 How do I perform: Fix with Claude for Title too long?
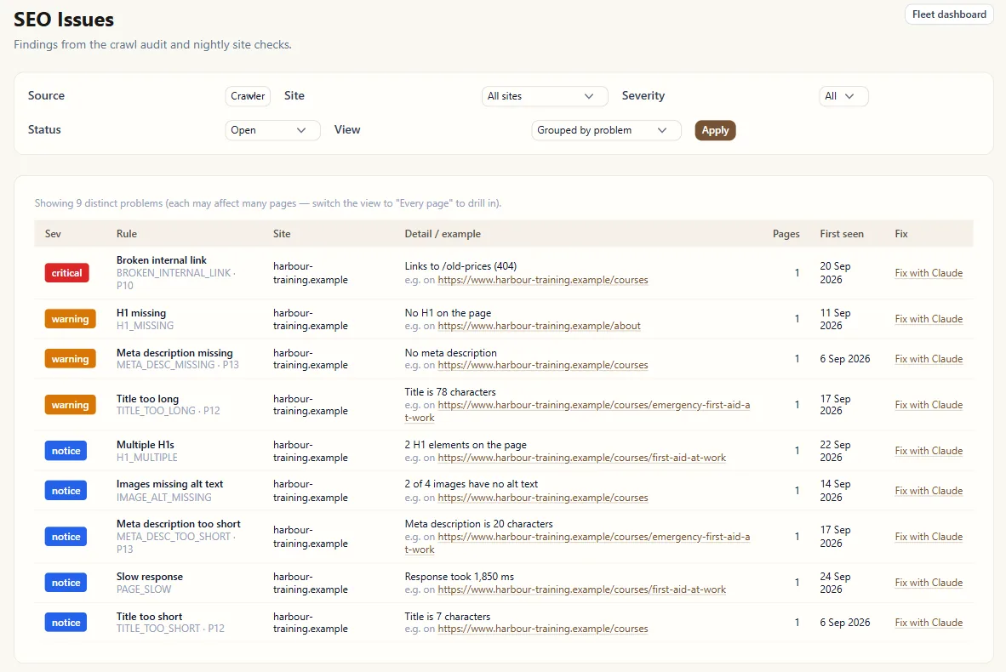pyautogui.click(x=929, y=405)
